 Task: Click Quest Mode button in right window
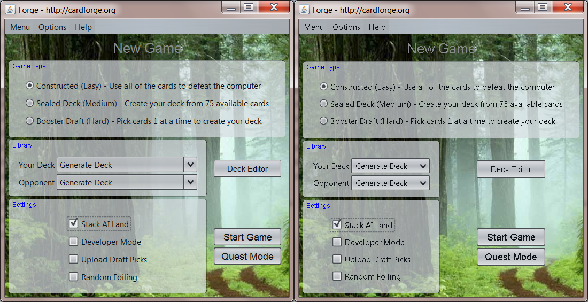tap(510, 257)
